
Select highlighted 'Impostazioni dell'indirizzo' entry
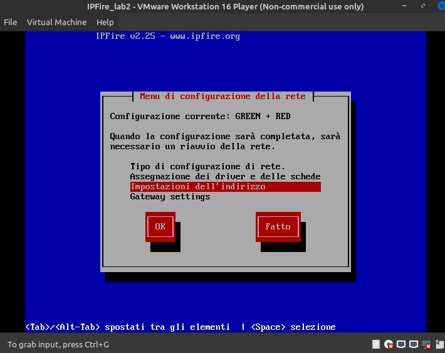tap(226, 187)
